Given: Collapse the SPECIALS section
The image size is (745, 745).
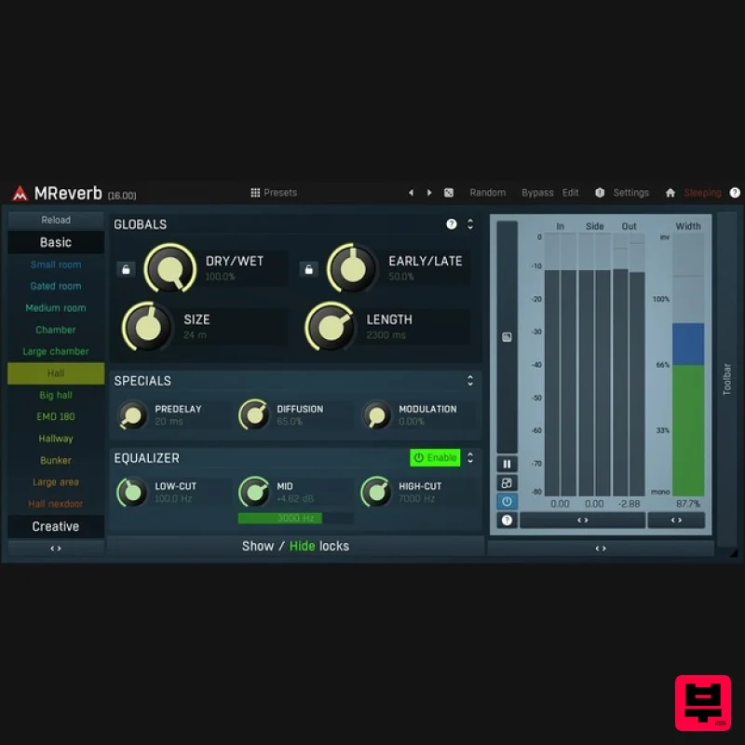Looking at the screenshot, I should point(470,380).
